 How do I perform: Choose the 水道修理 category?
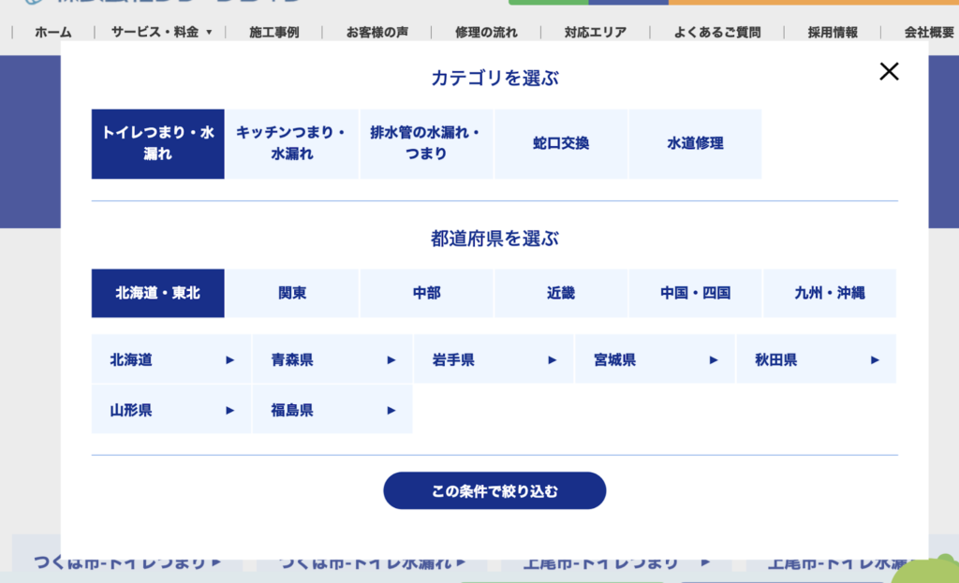(695, 144)
